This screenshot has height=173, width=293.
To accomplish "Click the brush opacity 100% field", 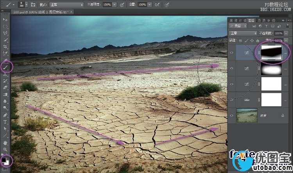I will pos(107,5).
